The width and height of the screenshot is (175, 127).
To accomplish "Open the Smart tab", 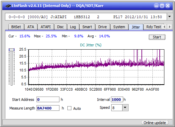I will click(x=87, y=27).
